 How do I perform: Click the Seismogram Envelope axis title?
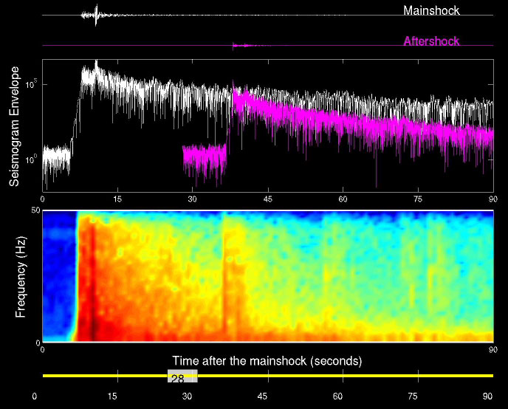[14, 126]
